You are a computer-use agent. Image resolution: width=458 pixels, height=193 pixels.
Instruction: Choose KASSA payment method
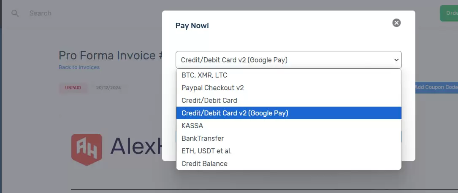pyautogui.click(x=289, y=126)
